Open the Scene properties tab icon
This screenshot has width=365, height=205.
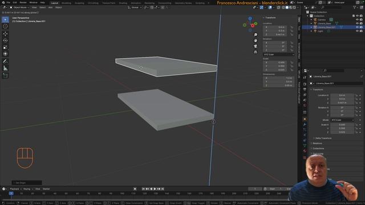click(305, 100)
